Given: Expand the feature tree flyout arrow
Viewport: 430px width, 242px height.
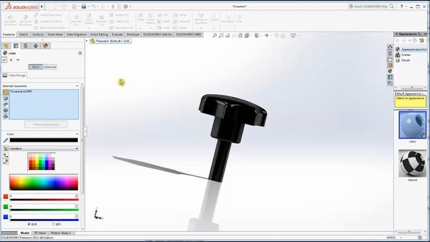Looking at the screenshot, I should (87, 41).
